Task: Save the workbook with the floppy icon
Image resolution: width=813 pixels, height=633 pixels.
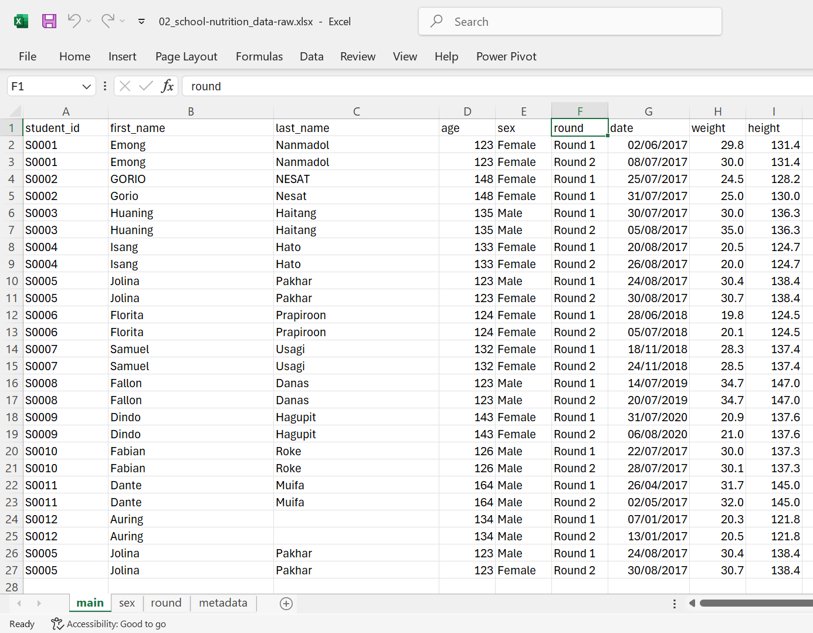Action: coord(49,21)
